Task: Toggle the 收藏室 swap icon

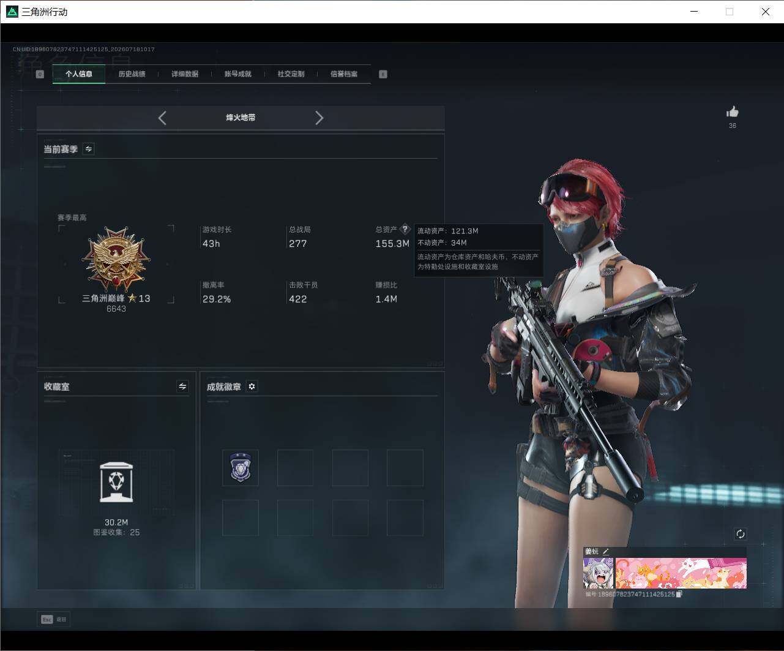Action: [182, 386]
